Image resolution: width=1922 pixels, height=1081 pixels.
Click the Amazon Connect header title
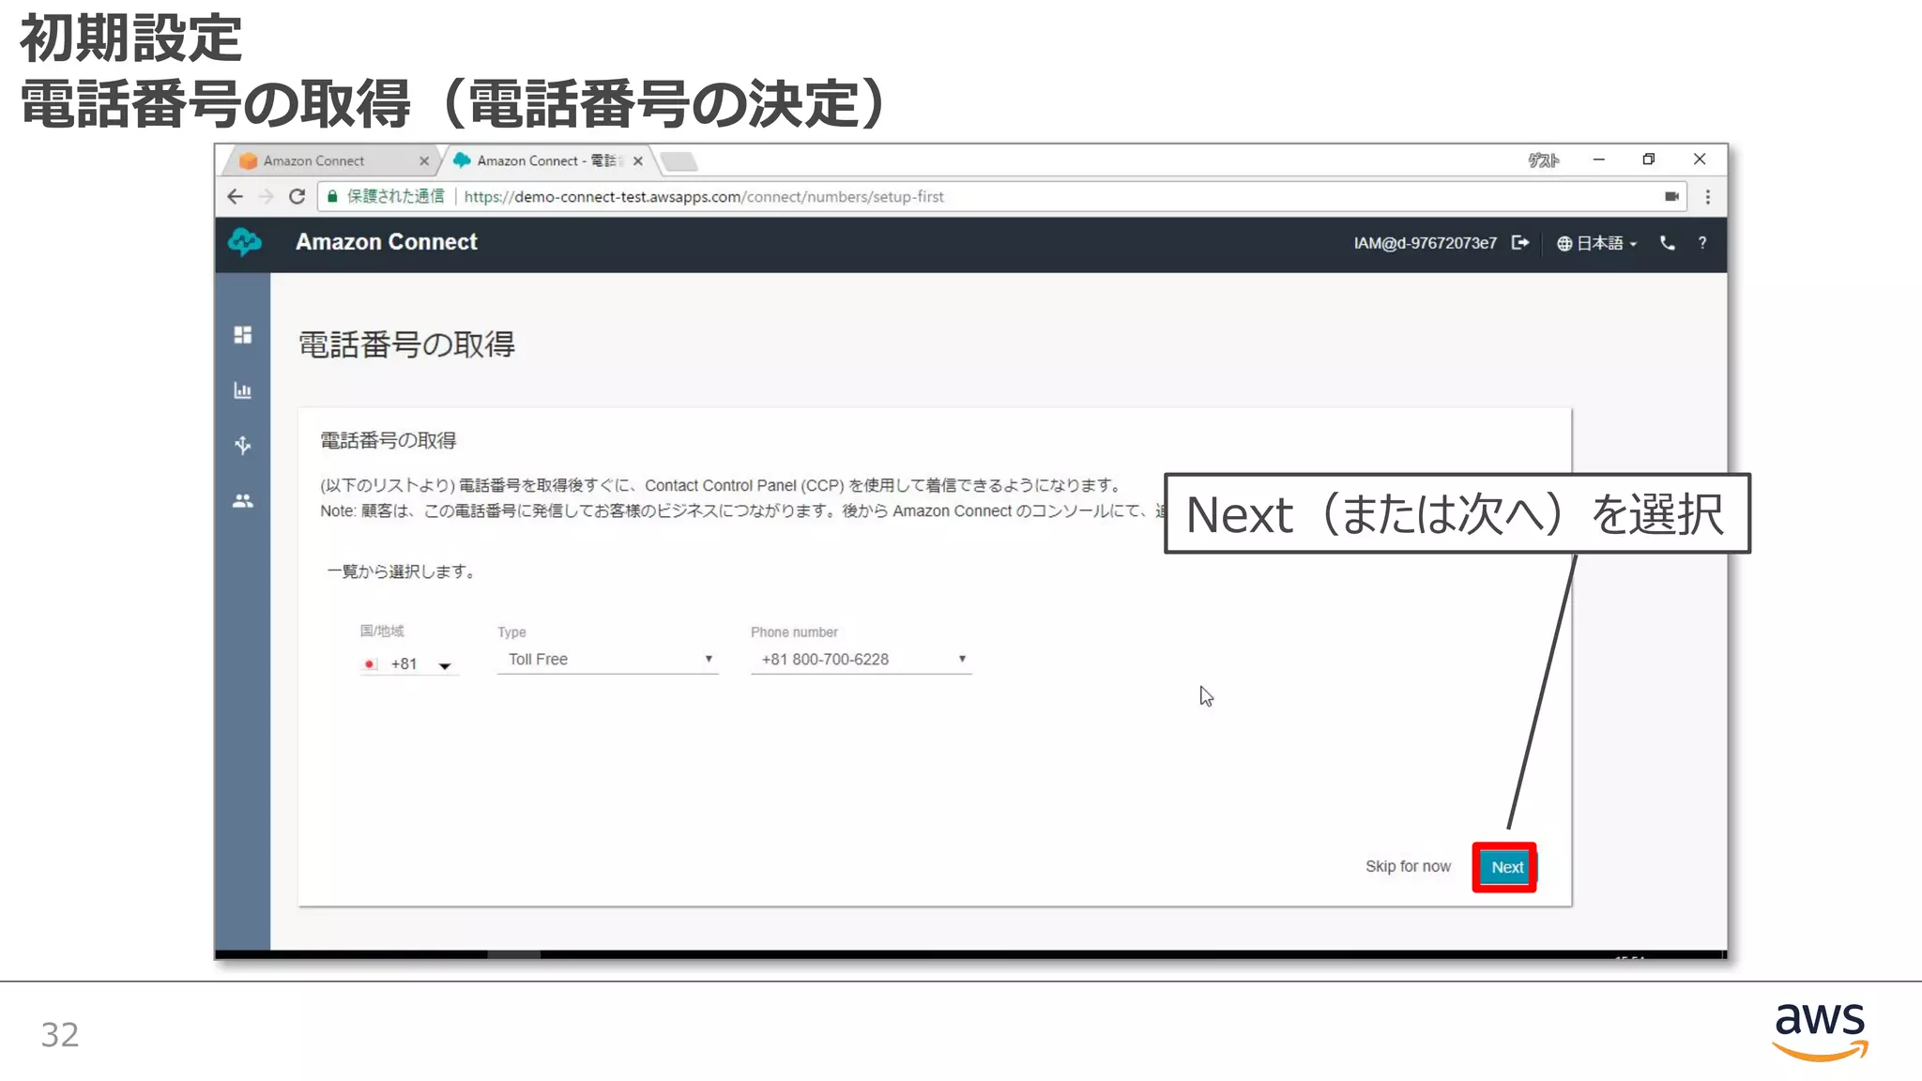(387, 242)
